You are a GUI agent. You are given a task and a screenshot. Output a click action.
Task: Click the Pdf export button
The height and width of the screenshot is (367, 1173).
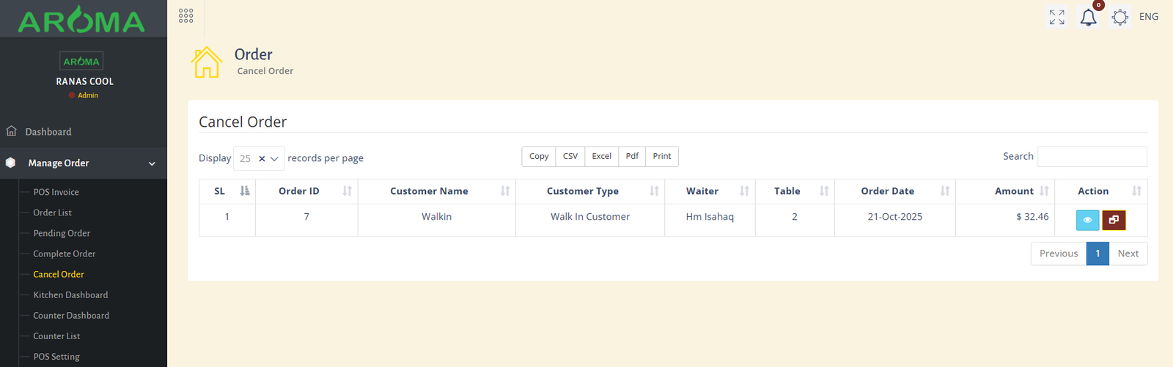[x=632, y=157]
